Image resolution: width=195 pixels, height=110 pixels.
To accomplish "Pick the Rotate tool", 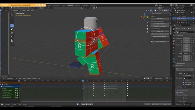I will (x=12, y=26).
